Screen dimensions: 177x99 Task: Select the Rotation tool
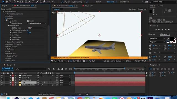[15, 2]
